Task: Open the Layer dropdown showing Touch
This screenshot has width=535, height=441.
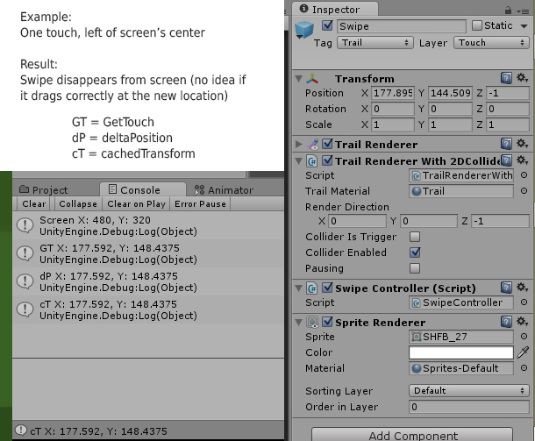Action: coord(491,43)
